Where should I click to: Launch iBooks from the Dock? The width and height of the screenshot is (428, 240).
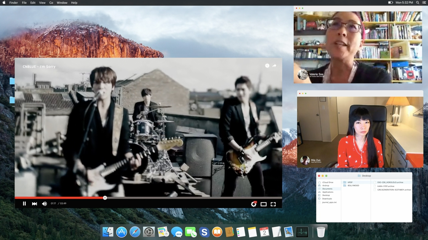(217, 232)
